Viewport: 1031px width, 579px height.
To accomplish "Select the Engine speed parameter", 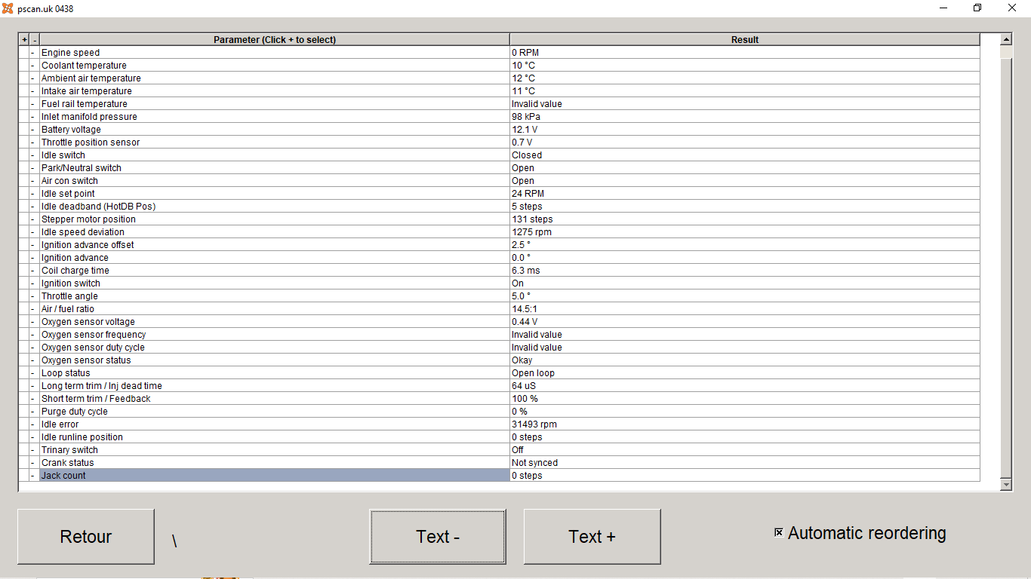I will click(275, 53).
